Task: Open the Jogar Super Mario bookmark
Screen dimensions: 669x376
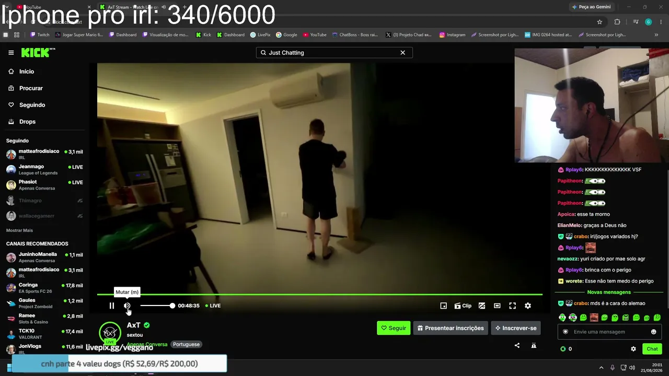Action: pyautogui.click(x=78, y=35)
